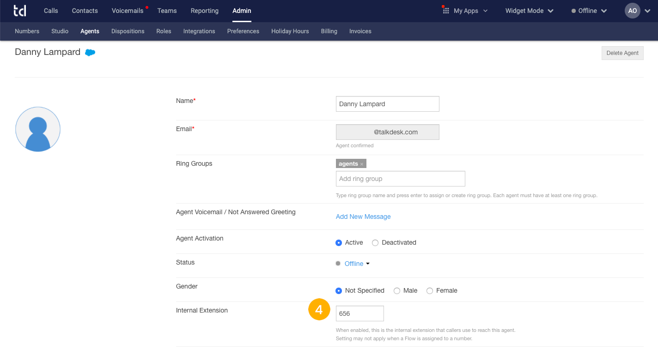658x349 pixels.
Task: Click the agent avatar placeholder image
Action: click(38, 129)
